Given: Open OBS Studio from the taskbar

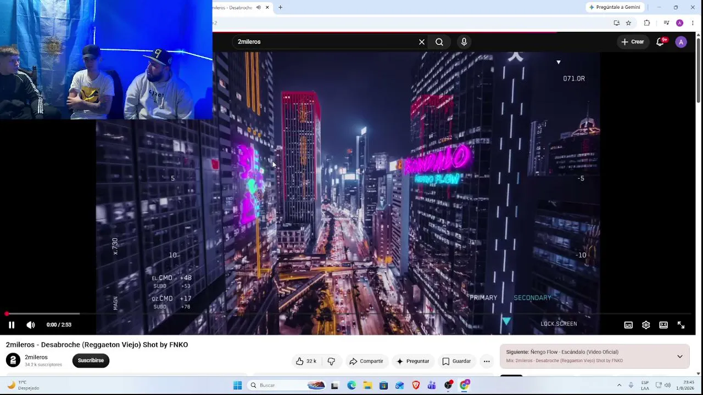Looking at the screenshot, I should point(448,386).
